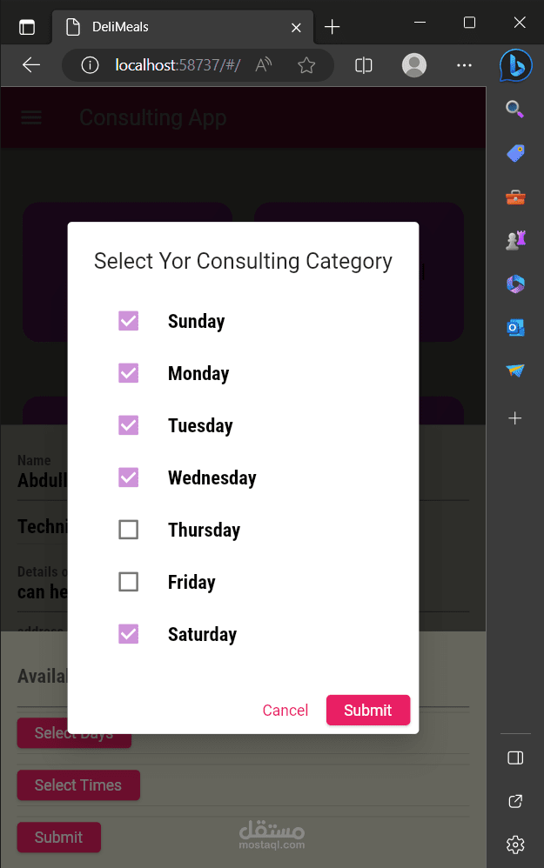Click the split screen icon

point(364,65)
